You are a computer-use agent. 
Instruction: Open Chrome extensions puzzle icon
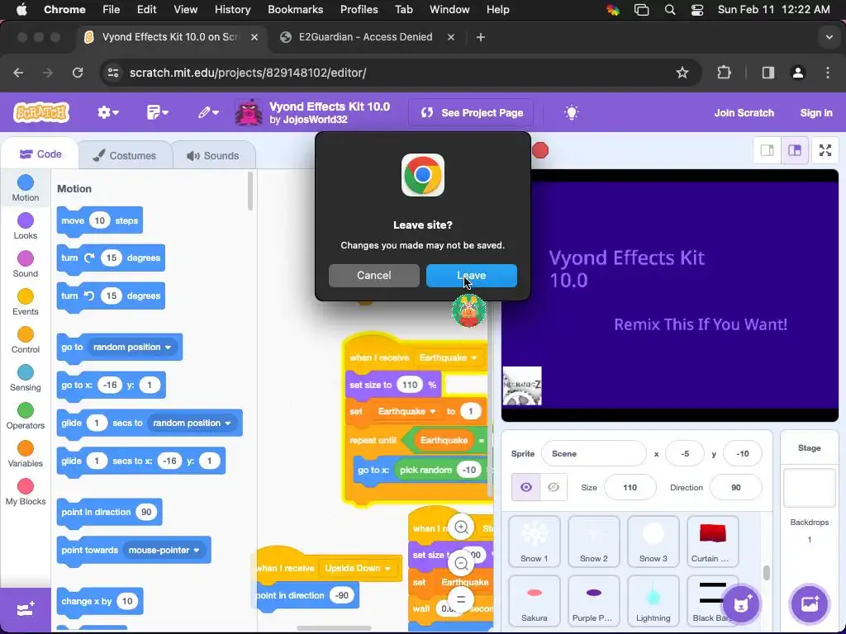pyautogui.click(x=724, y=73)
